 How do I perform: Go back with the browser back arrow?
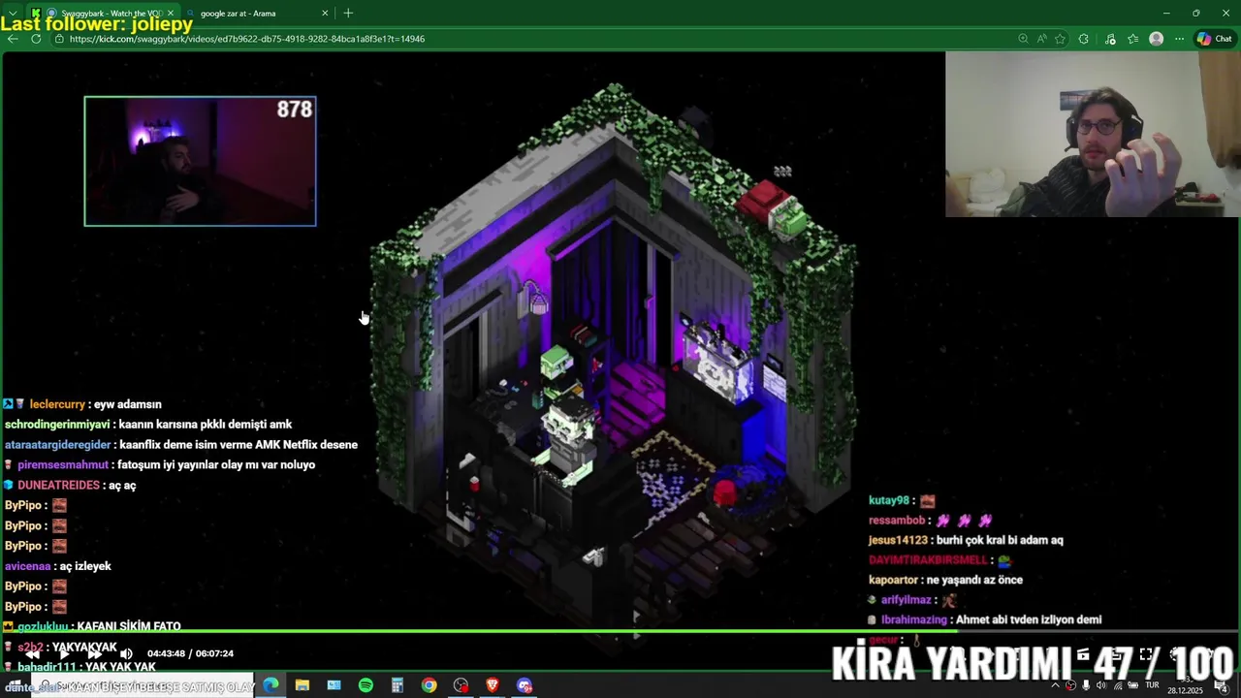pyautogui.click(x=12, y=39)
